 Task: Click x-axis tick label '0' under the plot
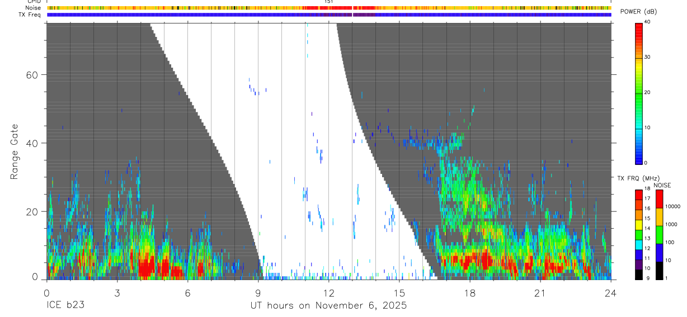(46, 292)
